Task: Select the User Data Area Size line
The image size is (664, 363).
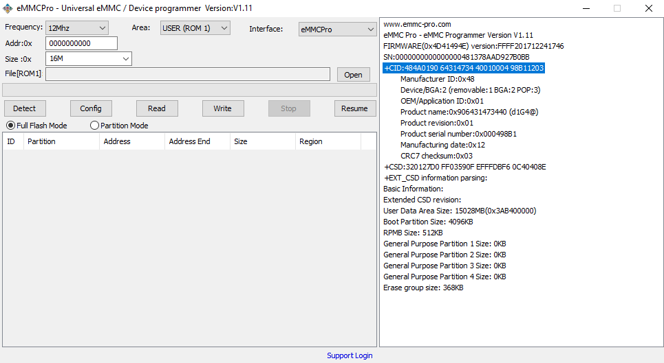Action: [x=460, y=211]
